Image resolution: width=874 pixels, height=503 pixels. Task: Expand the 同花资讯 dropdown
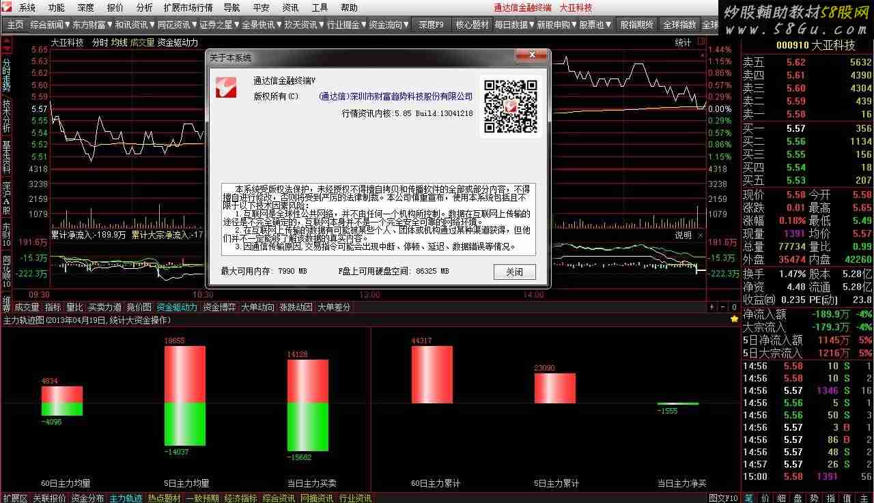pyautogui.click(x=177, y=25)
